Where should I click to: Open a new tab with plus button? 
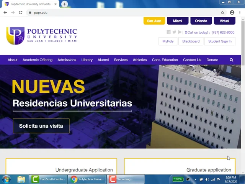65,4
